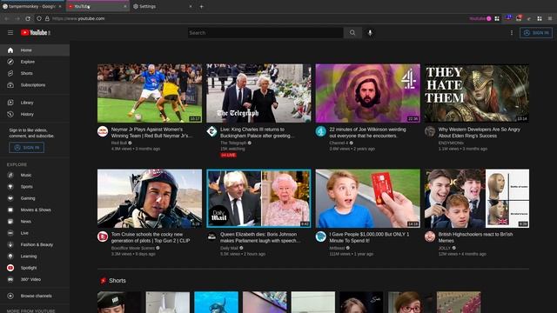Viewport: 557px width, 313px height.
Task: Open the Queen Elizabeth Daily Mail thumbnail
Action: [258, 198]
